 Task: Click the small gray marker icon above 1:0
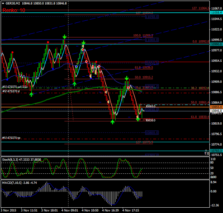206,151
